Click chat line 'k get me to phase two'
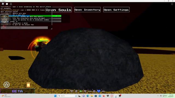 pyautogui.click(x=23, y=25)
